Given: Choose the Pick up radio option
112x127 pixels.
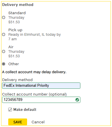Looking at the screenshot, I should coord(4,35).
